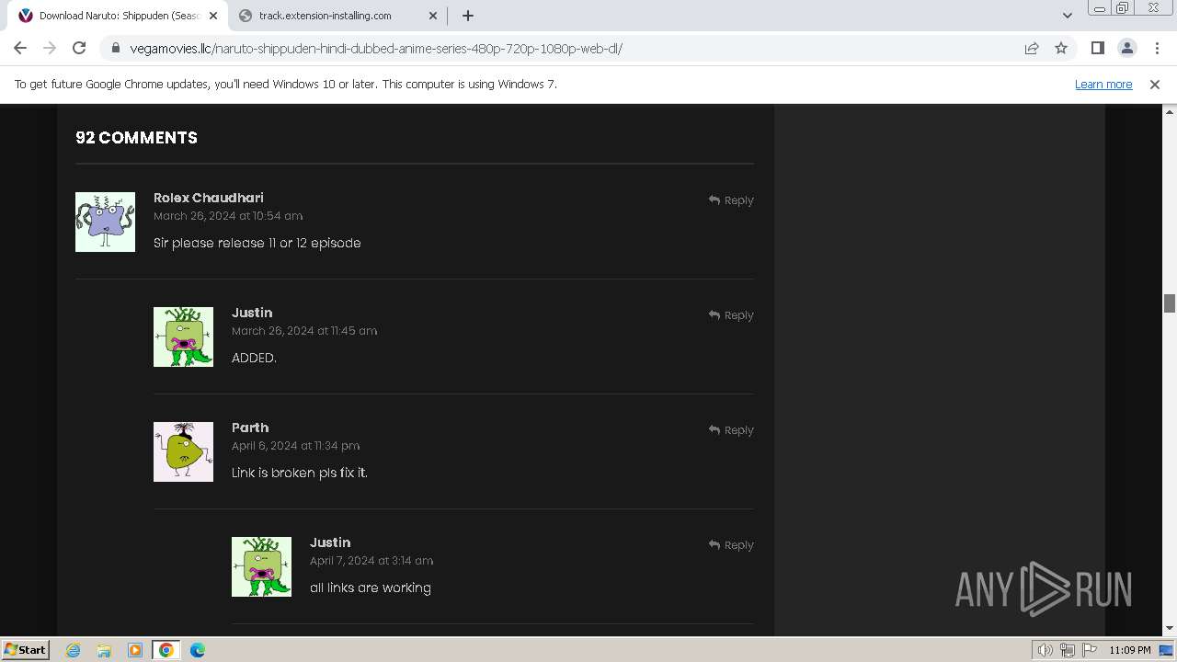The image size is (1177, 662).
Task: View site information lock icon
Action: [x=116, y=48]
